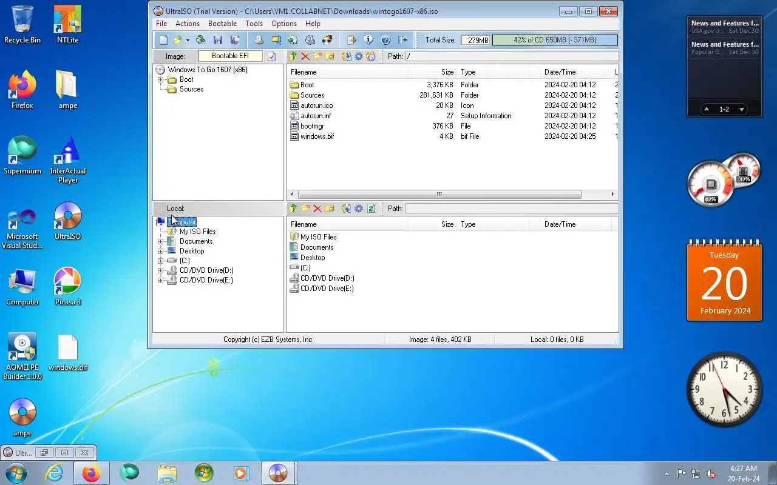
Task: Open the Actions menu
Action: coord(188,24)
